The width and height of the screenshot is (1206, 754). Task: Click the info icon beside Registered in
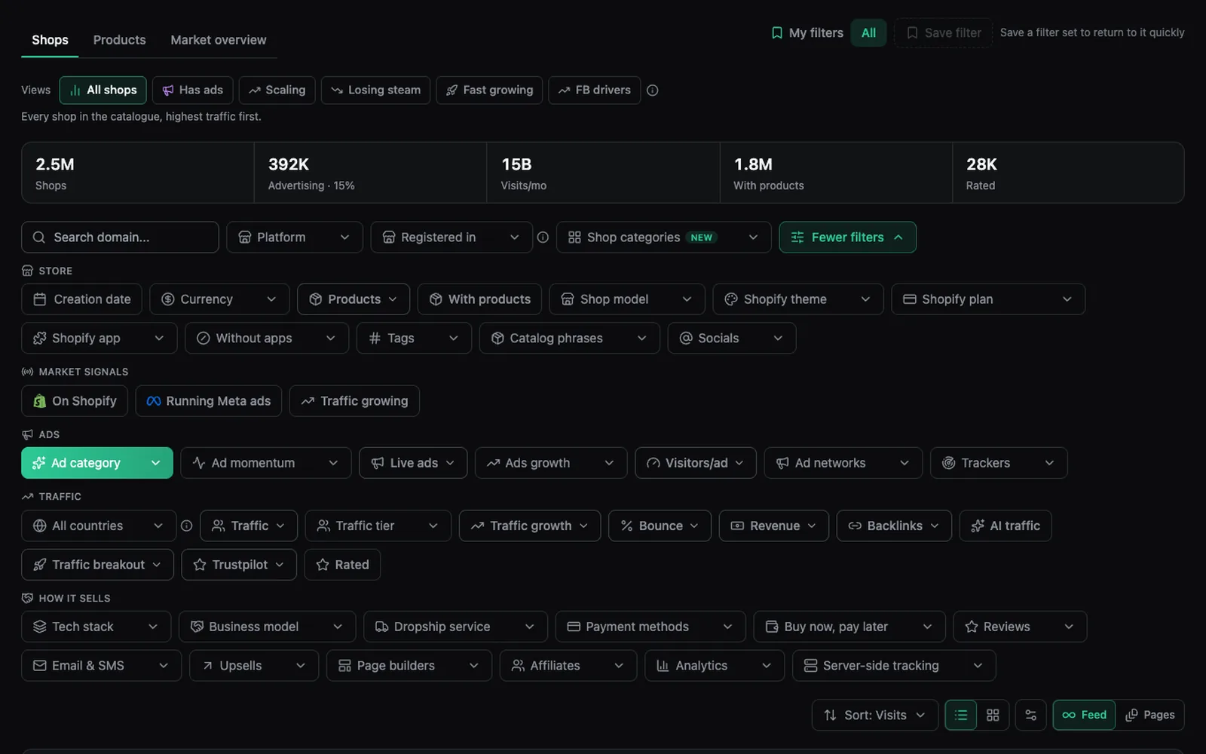click(543, 238)
